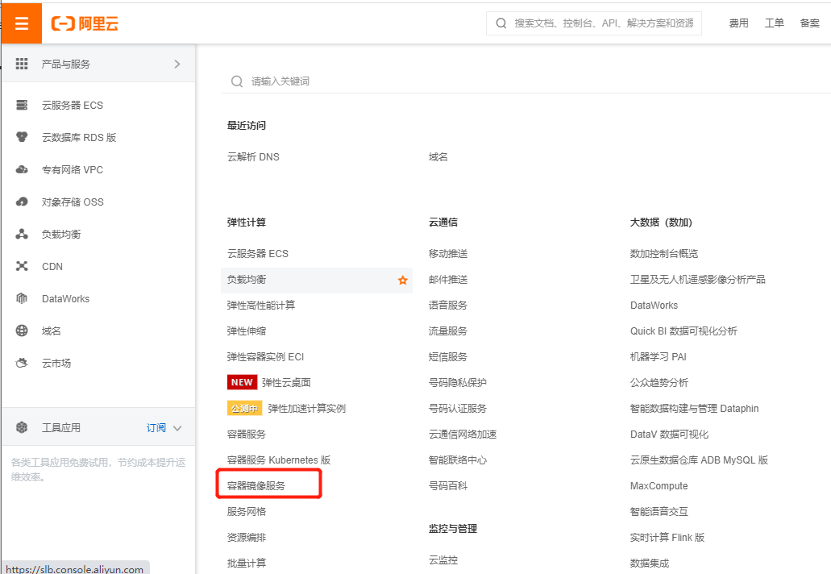Open 弹性高性能计算 link
Image resolution: width=831 pixels, height=574 pixels.
(x=261, y=306)
